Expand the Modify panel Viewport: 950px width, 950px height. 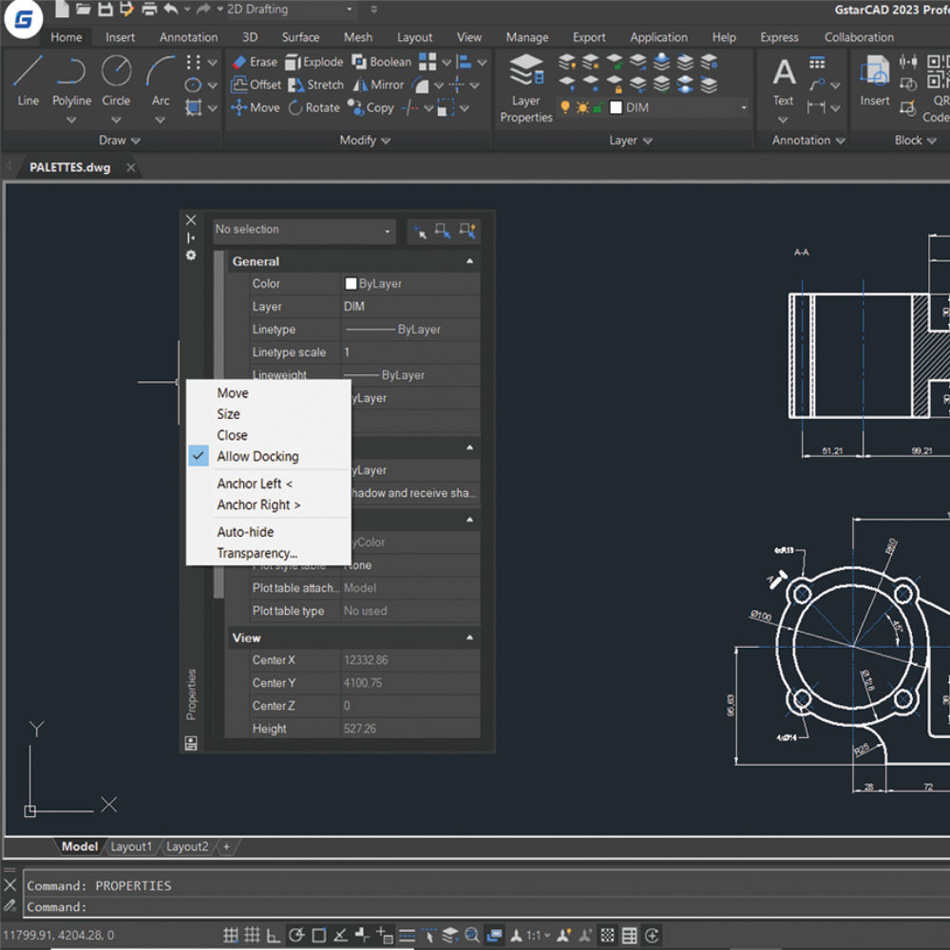tap(365, 141)
